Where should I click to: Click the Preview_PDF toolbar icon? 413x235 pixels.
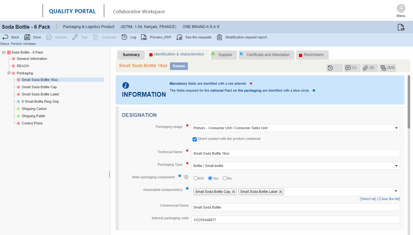point(144,37)
